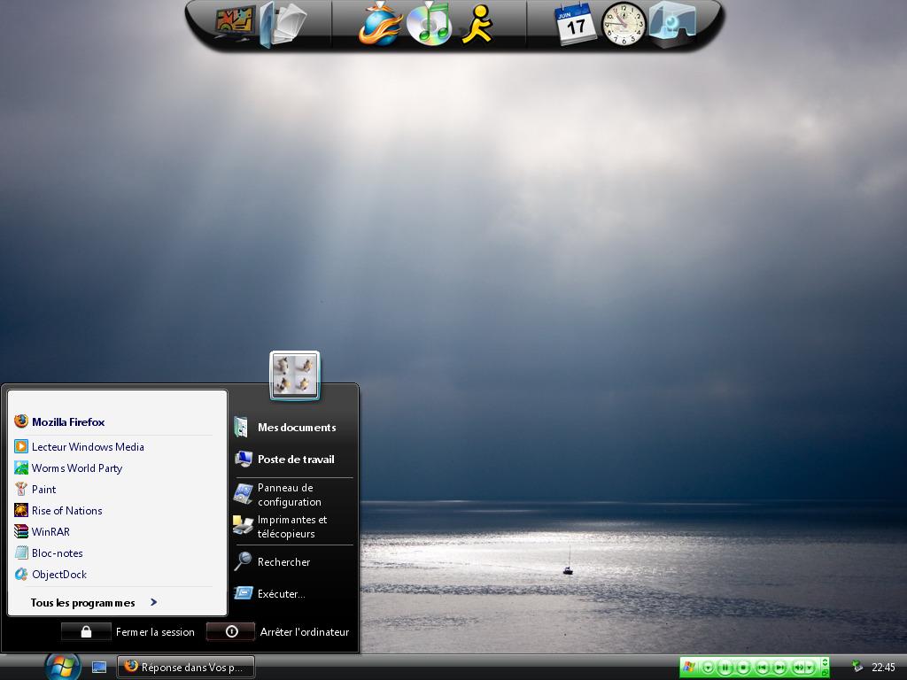Click the Windows Start orb
Viewport: 907px width, 680px height.
62,666
